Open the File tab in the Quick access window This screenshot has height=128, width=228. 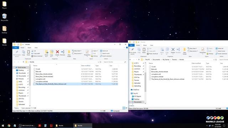tap(16, 48)
